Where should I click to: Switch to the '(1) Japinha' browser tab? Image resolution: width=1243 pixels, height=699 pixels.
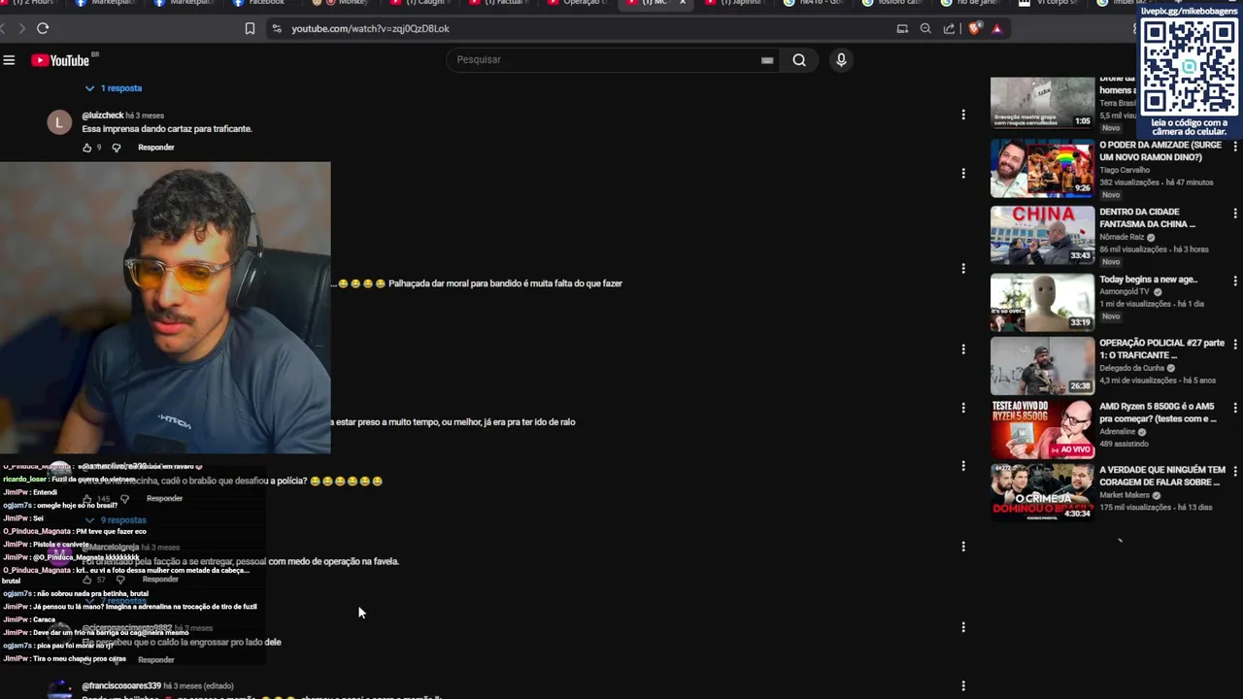tap(733, 3)
